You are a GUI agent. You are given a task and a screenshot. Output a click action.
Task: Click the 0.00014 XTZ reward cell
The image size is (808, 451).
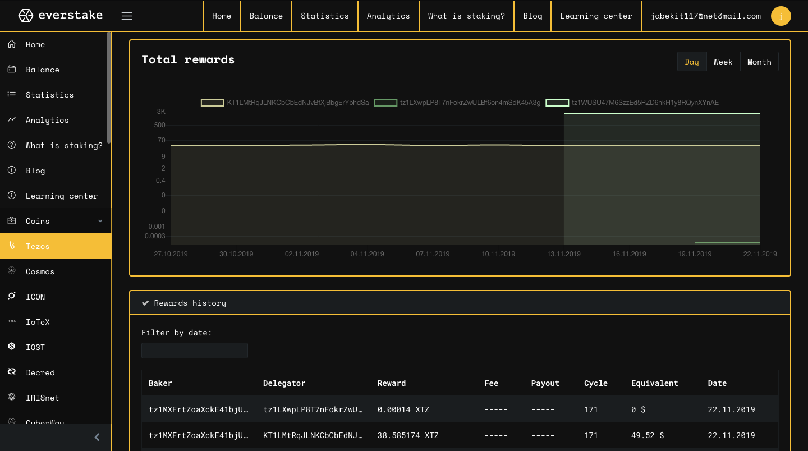tap(403, 409)
